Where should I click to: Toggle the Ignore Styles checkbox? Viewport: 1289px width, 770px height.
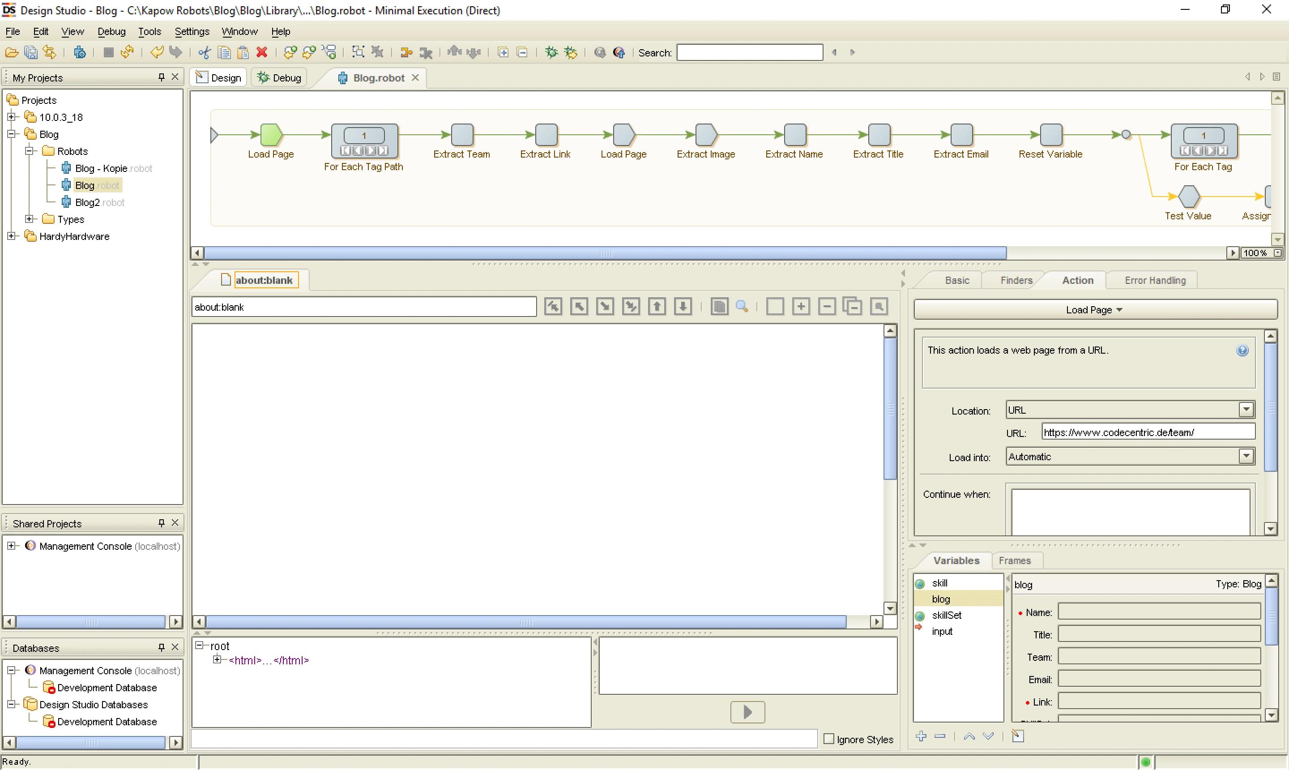pos(829,739)
